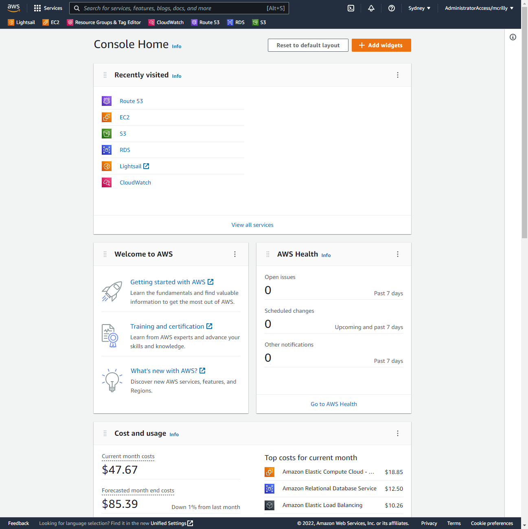The height and width of the screenshot is (529, 528).
Task: Expand the Sydney region dropdown
Action: pyautogui.click(x=419, y=8)
